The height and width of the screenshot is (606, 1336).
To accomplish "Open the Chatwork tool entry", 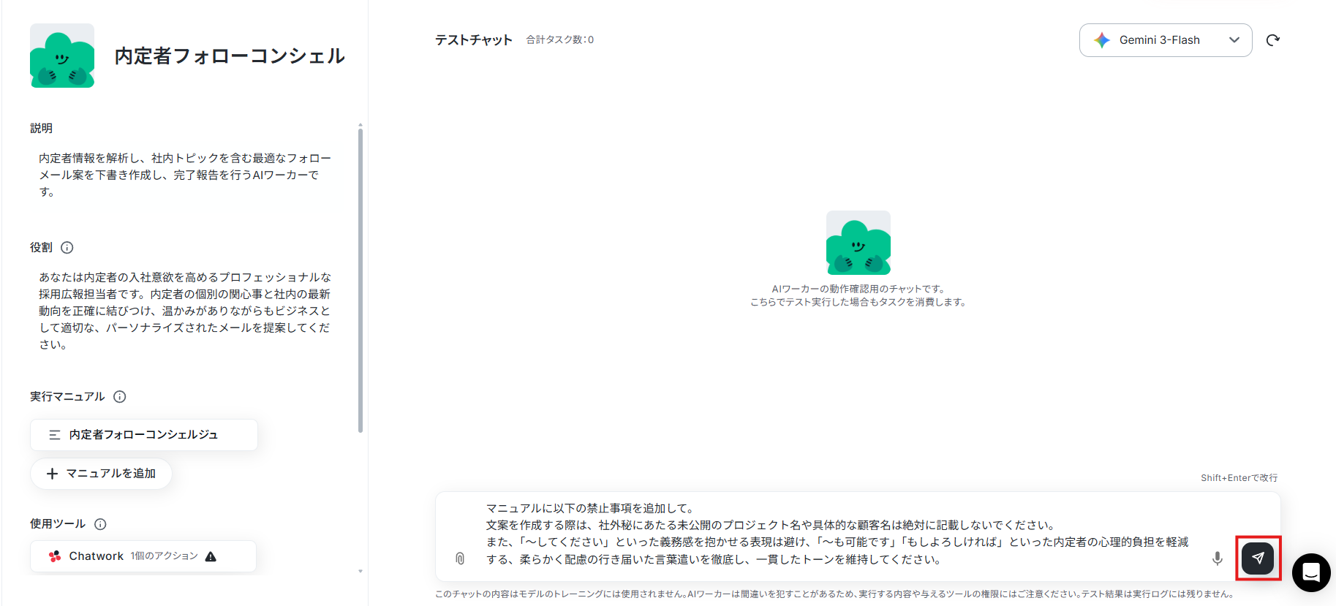I will pos(143,556).
